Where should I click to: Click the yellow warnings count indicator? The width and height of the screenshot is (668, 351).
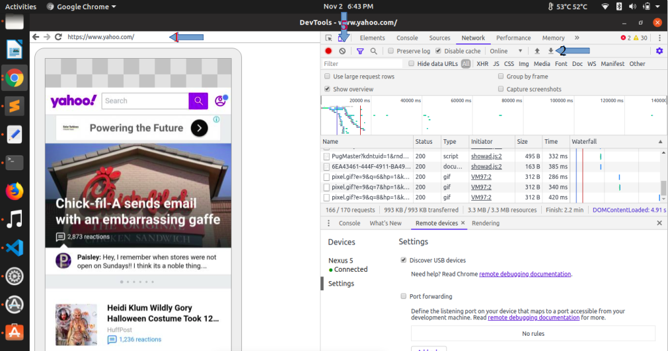pyautogui.click(x=640, y=38)
